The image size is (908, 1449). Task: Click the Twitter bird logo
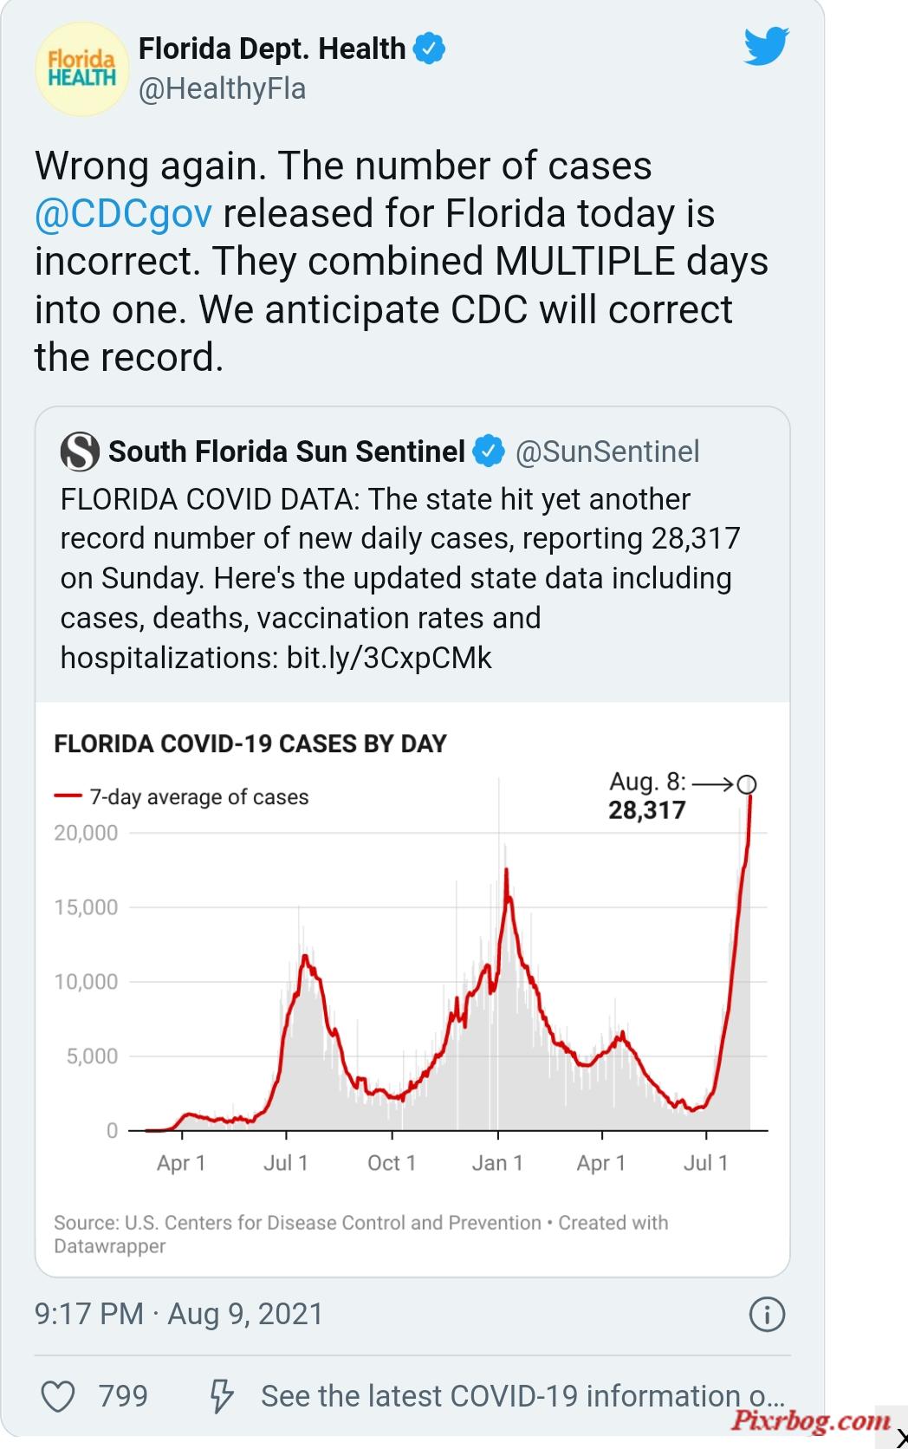[766, 46]
